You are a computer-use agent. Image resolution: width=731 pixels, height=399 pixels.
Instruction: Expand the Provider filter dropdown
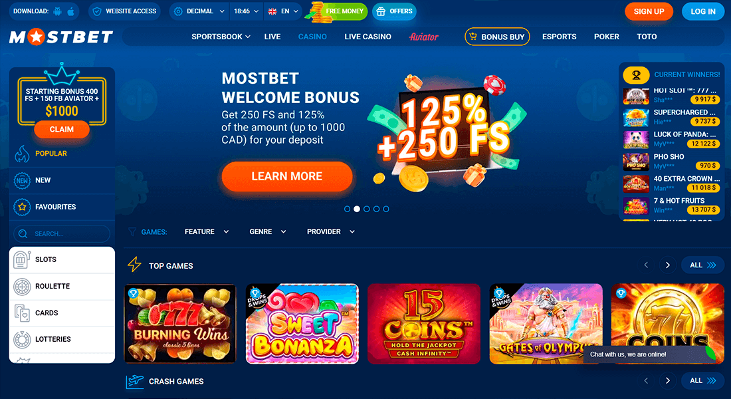331,231
